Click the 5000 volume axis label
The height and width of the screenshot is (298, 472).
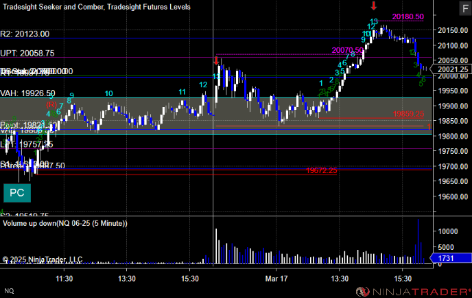[x=446, y=247]
